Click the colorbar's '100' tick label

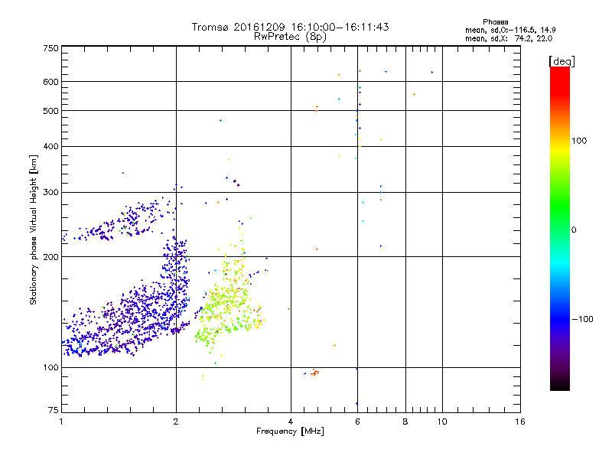[x=579, y=141]
